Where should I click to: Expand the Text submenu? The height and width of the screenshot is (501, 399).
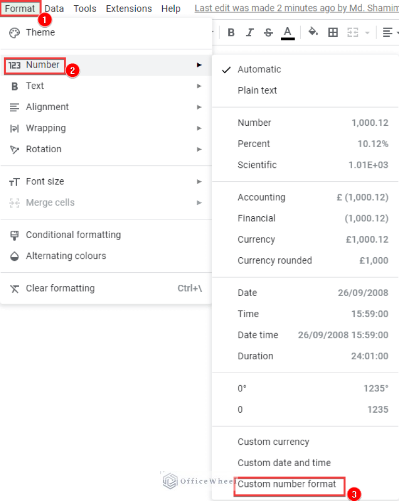(x=36, y=86)
